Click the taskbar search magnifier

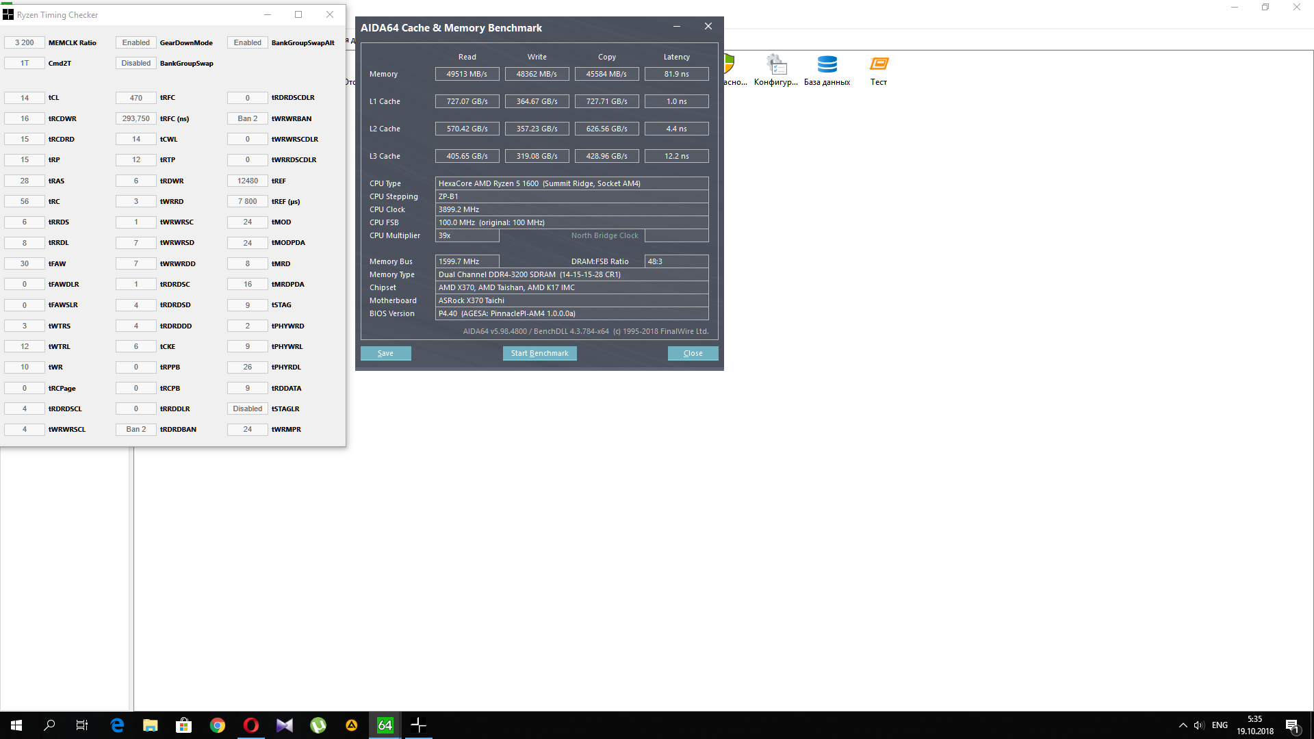pos(49,725)
